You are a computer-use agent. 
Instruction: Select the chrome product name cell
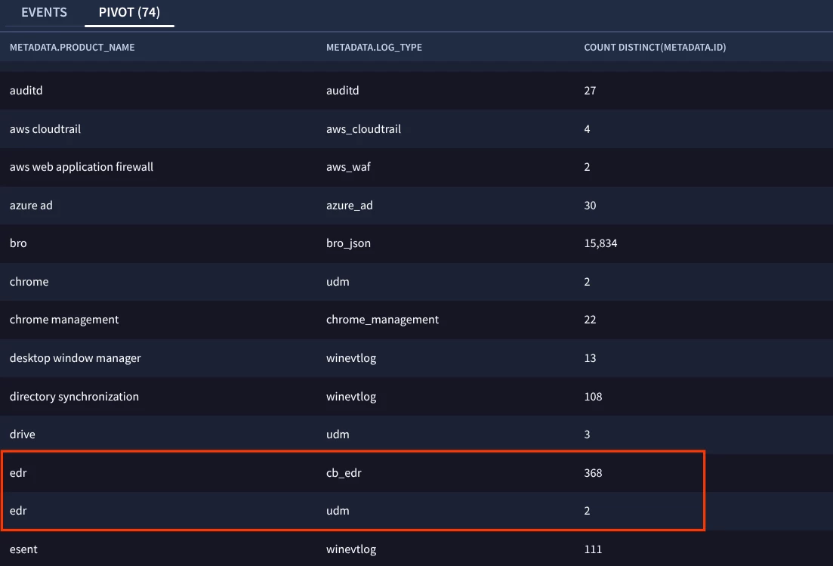29,281
